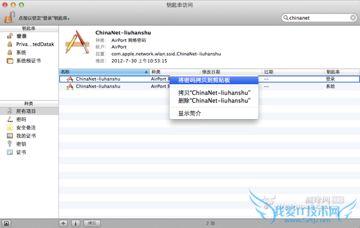Choose 显示简介 from context menu
The height and width of the screenshot is (228, 360).
pyautogui.click(x=214, y=113)
